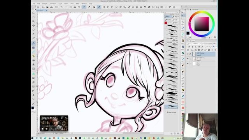Image resolution: width=249 pixels, height=140 pixels.
Task: Select the Move layer tool
Action: 33,25
